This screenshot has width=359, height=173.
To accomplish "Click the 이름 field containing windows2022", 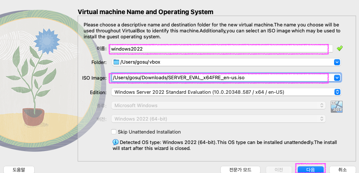I will tap(221, 49).
